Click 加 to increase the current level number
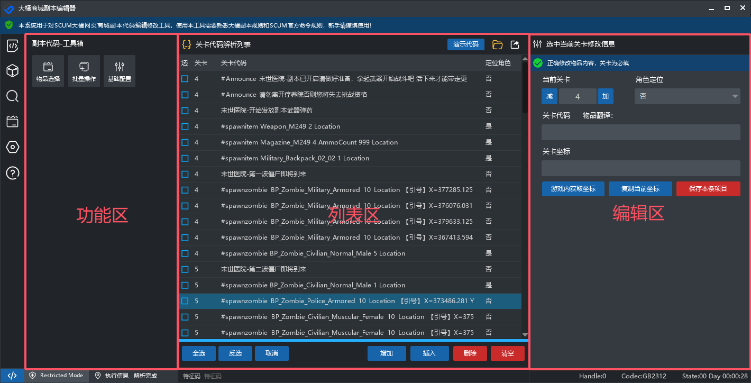 pos(605,96)
